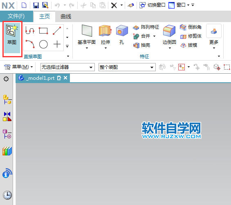Expand the Direct Sketch group options arrow

68,56
